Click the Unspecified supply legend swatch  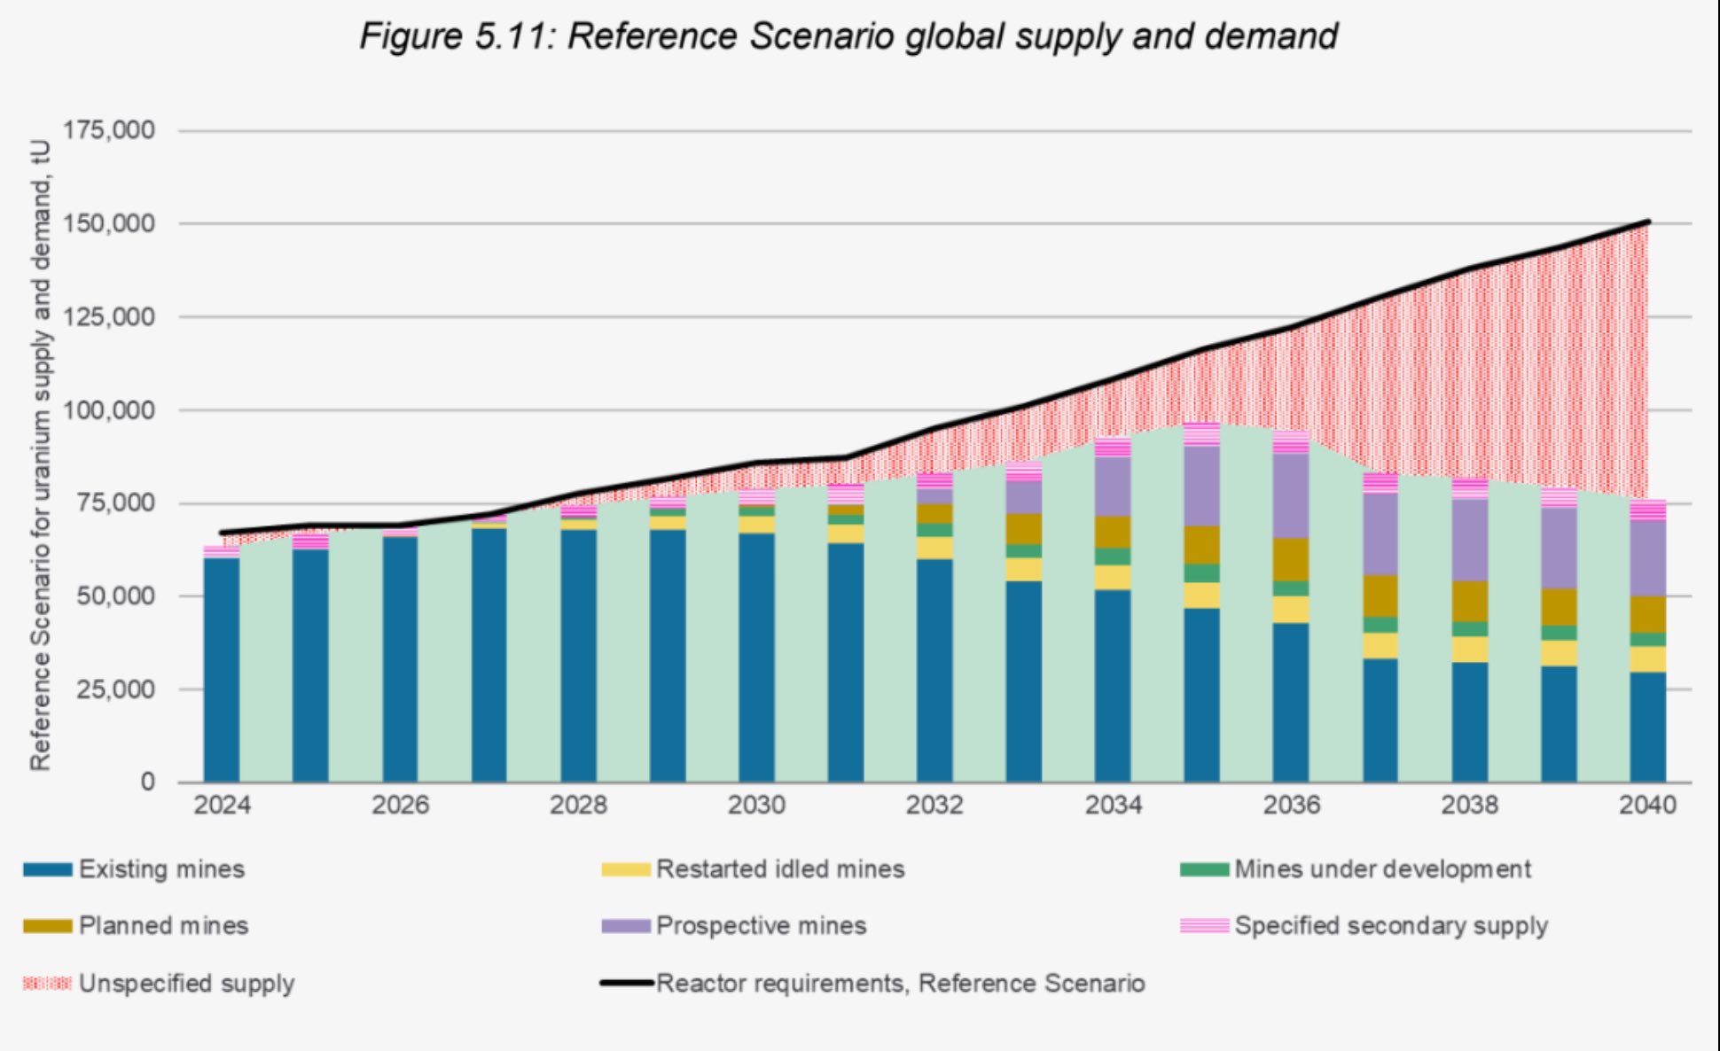pyautogui.click(x=48, y=984)
